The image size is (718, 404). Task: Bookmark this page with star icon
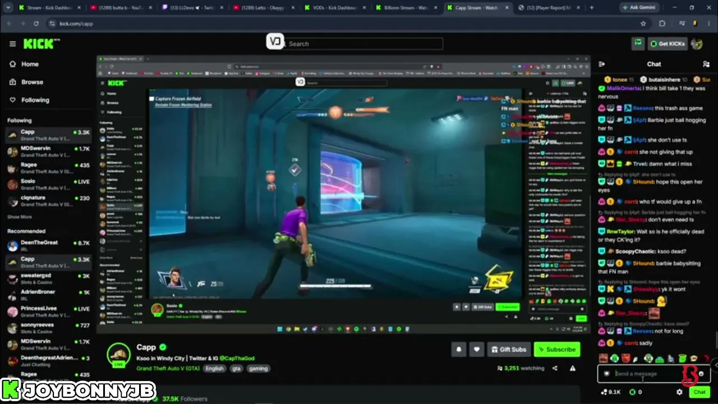pyautogui.click(x=643, y=24)
